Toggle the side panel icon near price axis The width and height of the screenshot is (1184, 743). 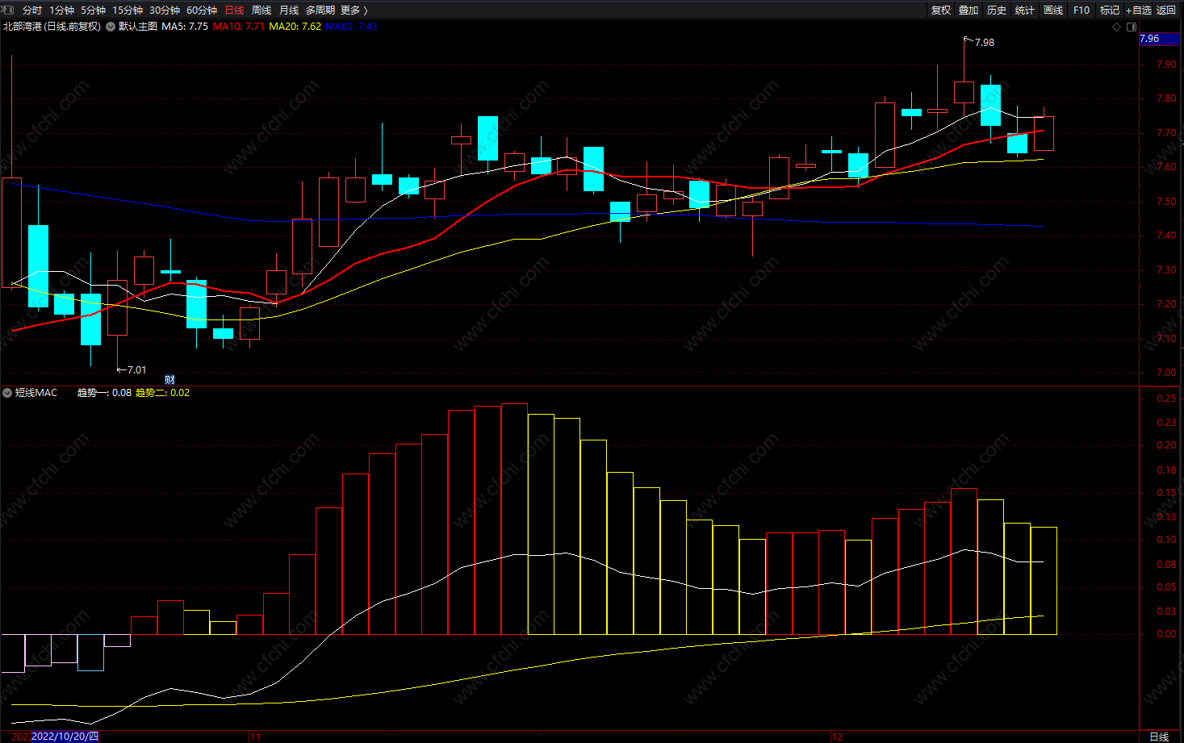click(1130, 27)
